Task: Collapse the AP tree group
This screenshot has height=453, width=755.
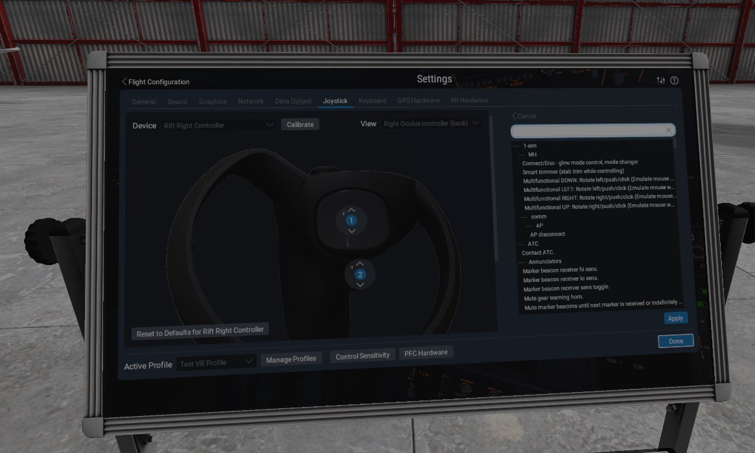Action: 529,226
